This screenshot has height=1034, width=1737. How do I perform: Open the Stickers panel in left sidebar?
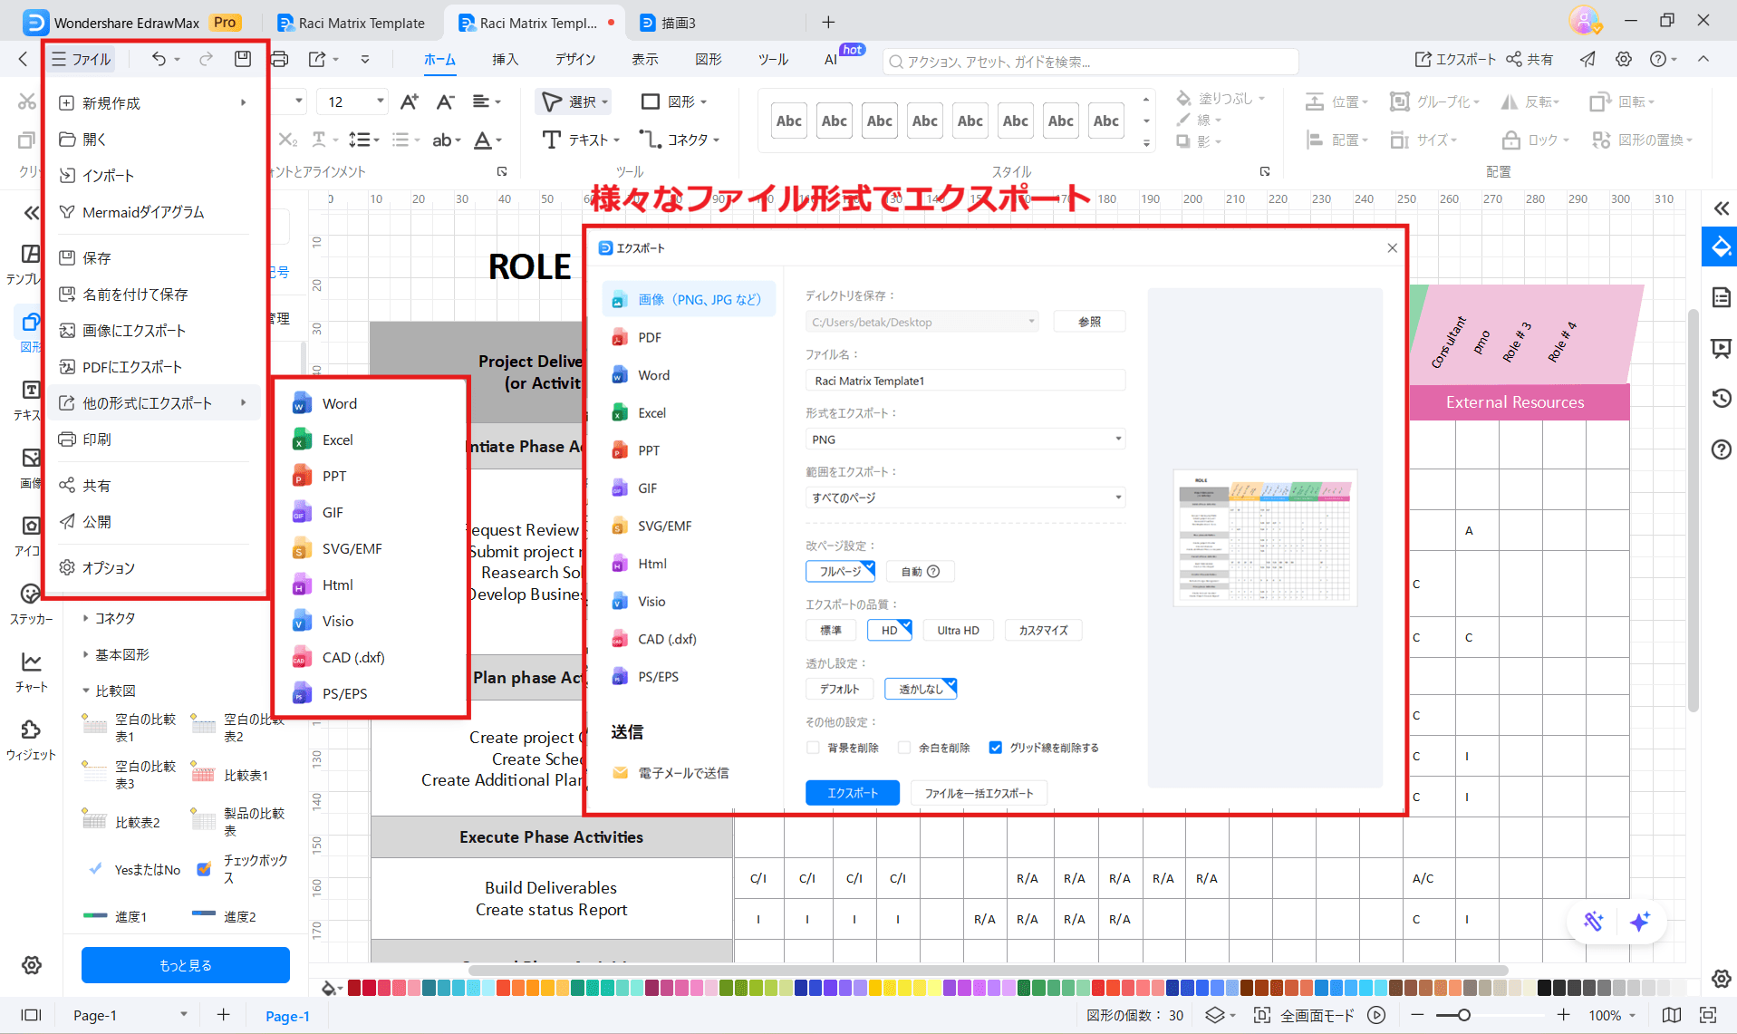click(31, 604)
